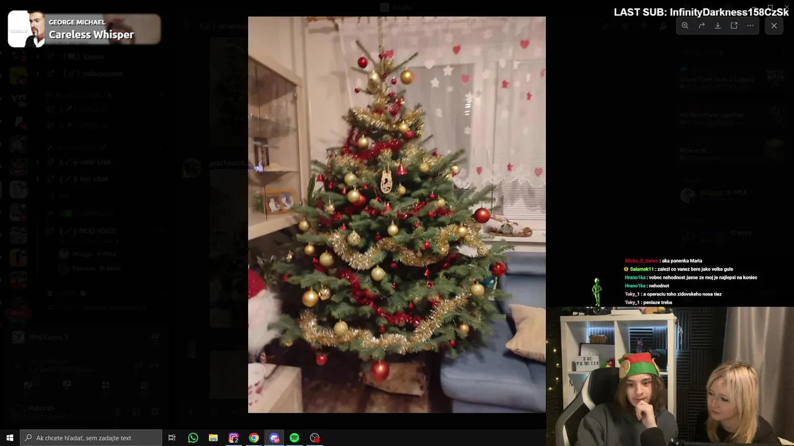This screenshot has height=446, width=794.
Task: Click Hrano1ka's 'nehodnot' chat message
Action: coord(647,286)
